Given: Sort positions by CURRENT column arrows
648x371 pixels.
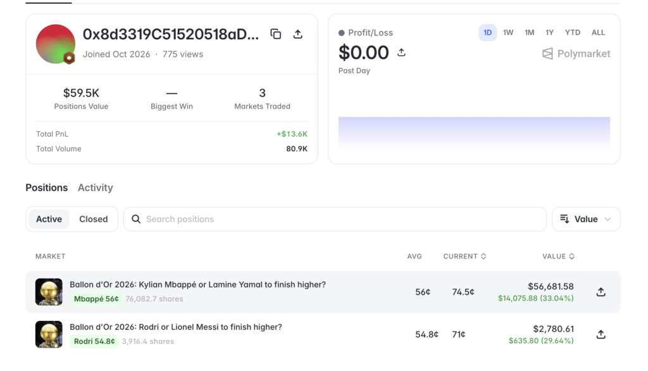Looking at the screenshot, I should tap(483, 256).
